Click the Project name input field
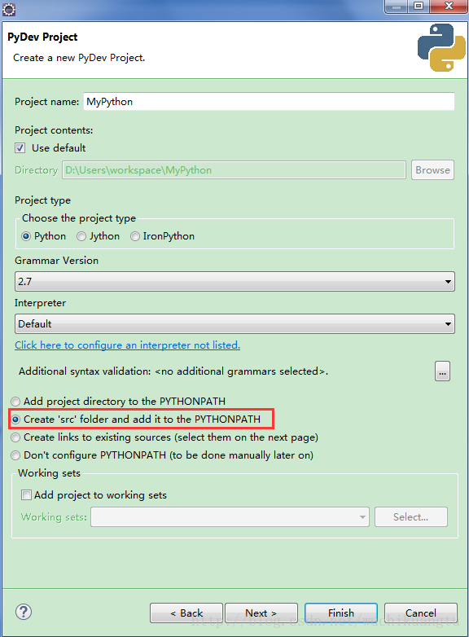The height and width of the screenshot is (637, 469). click(x=269, y=102)
